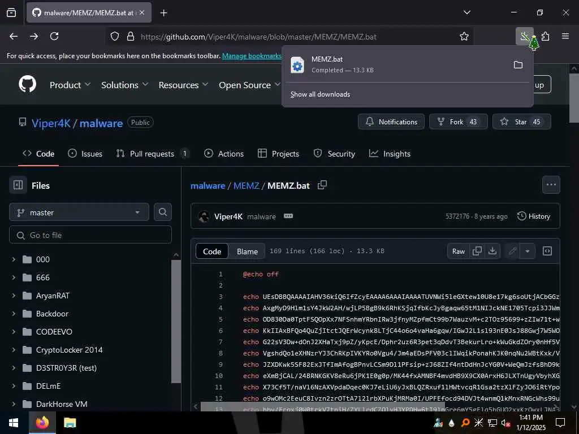Open the Projects tab

tap(278, 154)
